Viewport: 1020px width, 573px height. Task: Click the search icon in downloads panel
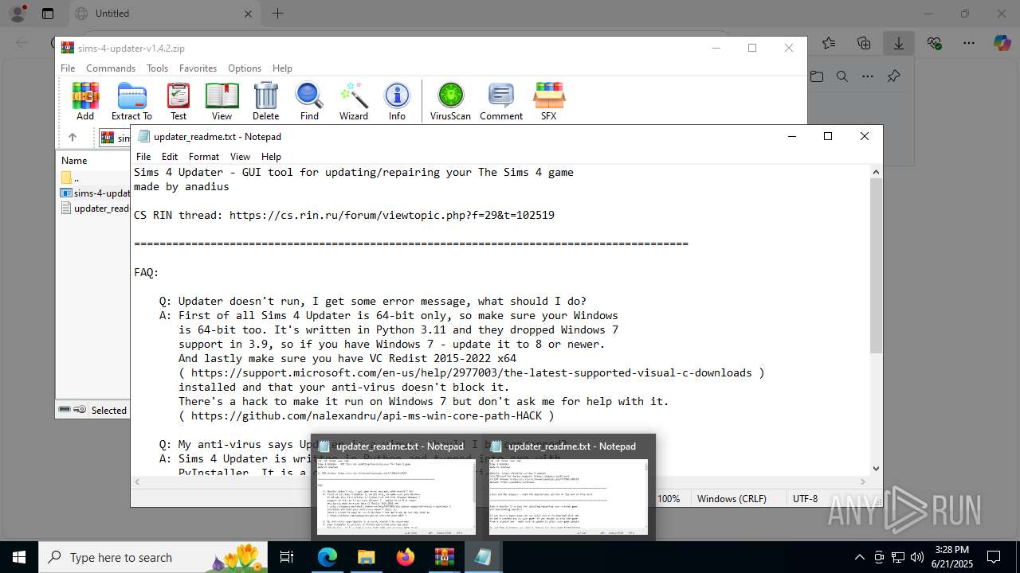click(842, 76)
